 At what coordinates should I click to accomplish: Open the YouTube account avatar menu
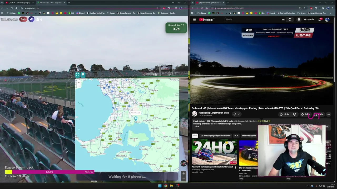(x=327, y=19)
